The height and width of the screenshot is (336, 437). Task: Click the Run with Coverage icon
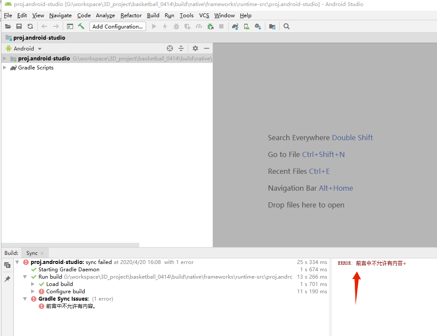pyautogui.click(x=188, y=26)
